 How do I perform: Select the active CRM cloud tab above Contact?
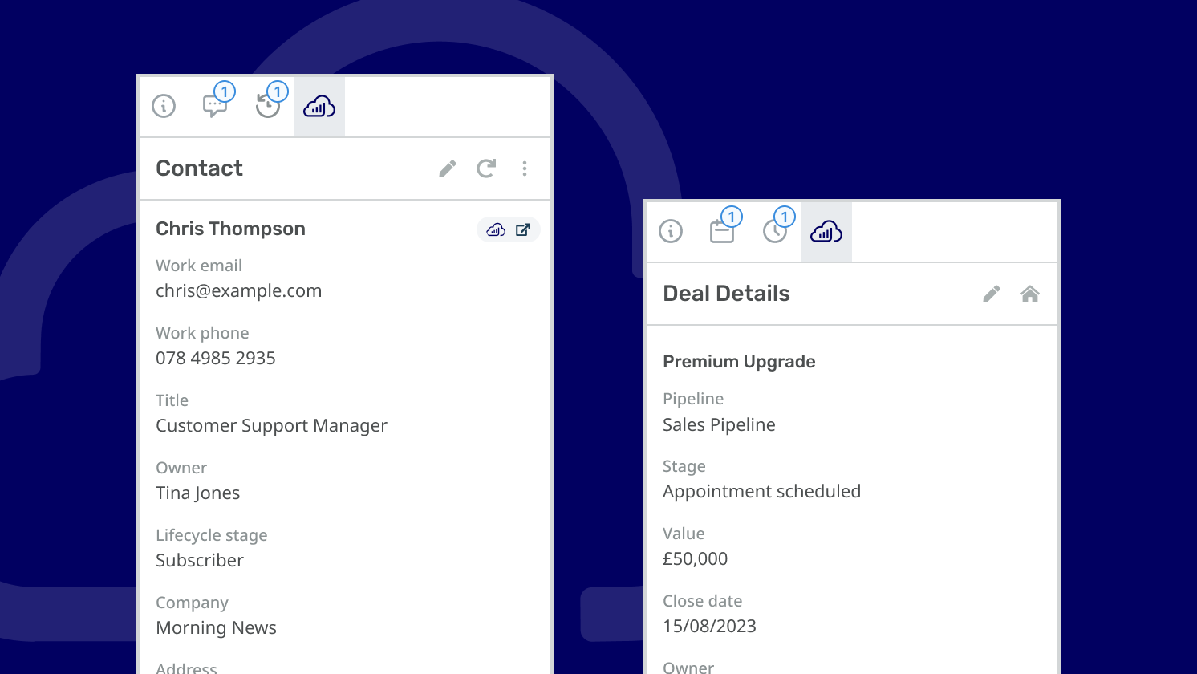[x=319, y=106]
